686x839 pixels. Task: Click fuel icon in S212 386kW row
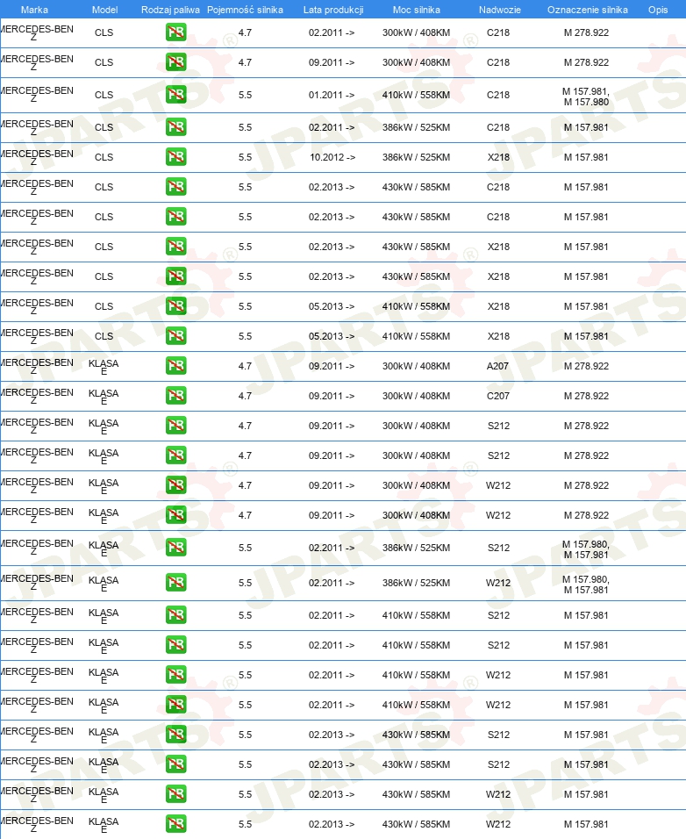(176, 548)
